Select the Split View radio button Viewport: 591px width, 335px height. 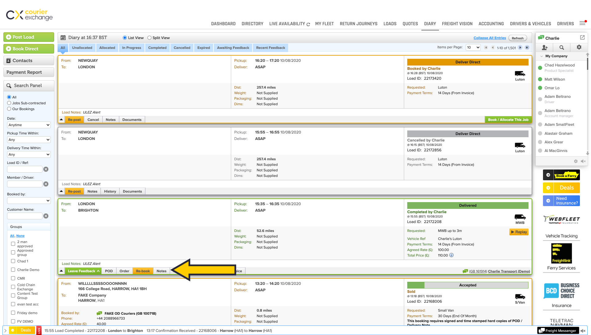pos(149,38)
